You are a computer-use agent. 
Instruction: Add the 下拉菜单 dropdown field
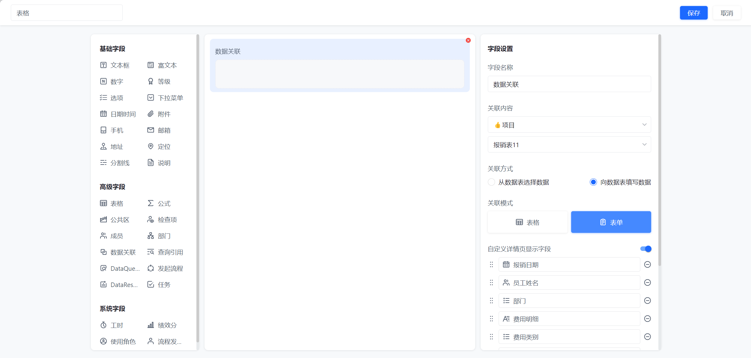pyautogui.click(x=165, y=98)
